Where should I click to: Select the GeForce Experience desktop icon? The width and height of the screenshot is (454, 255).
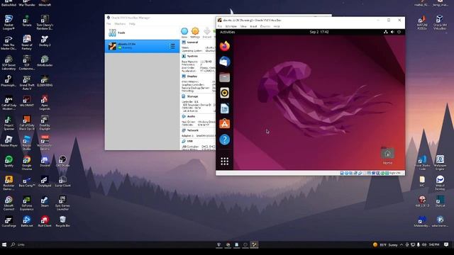coord(27,203)
